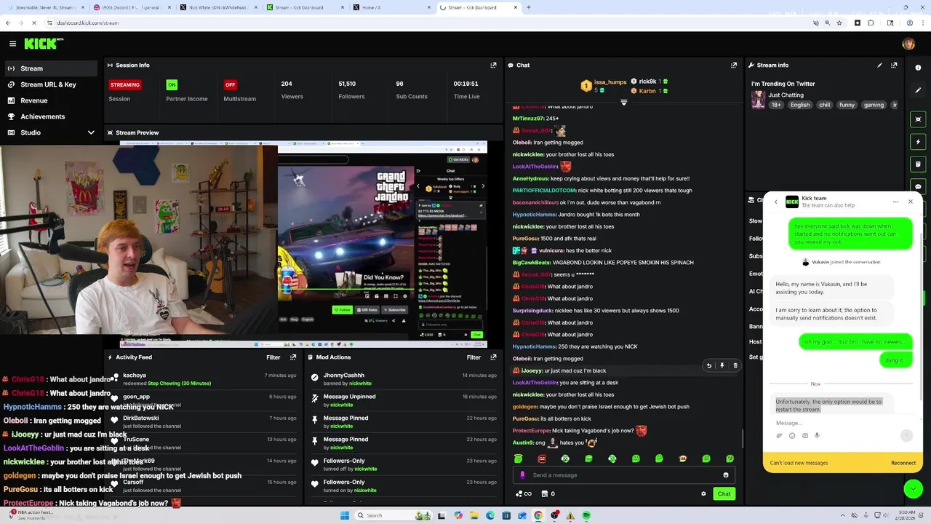Click the Just Chatting category label
931x524 pixels.
pos(786,95)
